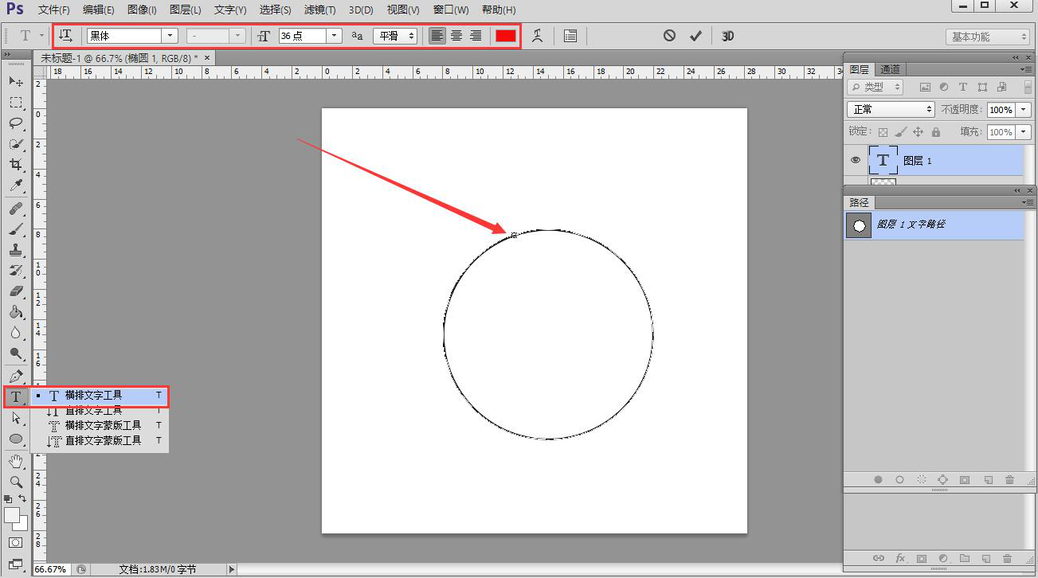Select the 图层 1 文字路径 path thumbnail
1038x578 pixels.
(859, 226)
